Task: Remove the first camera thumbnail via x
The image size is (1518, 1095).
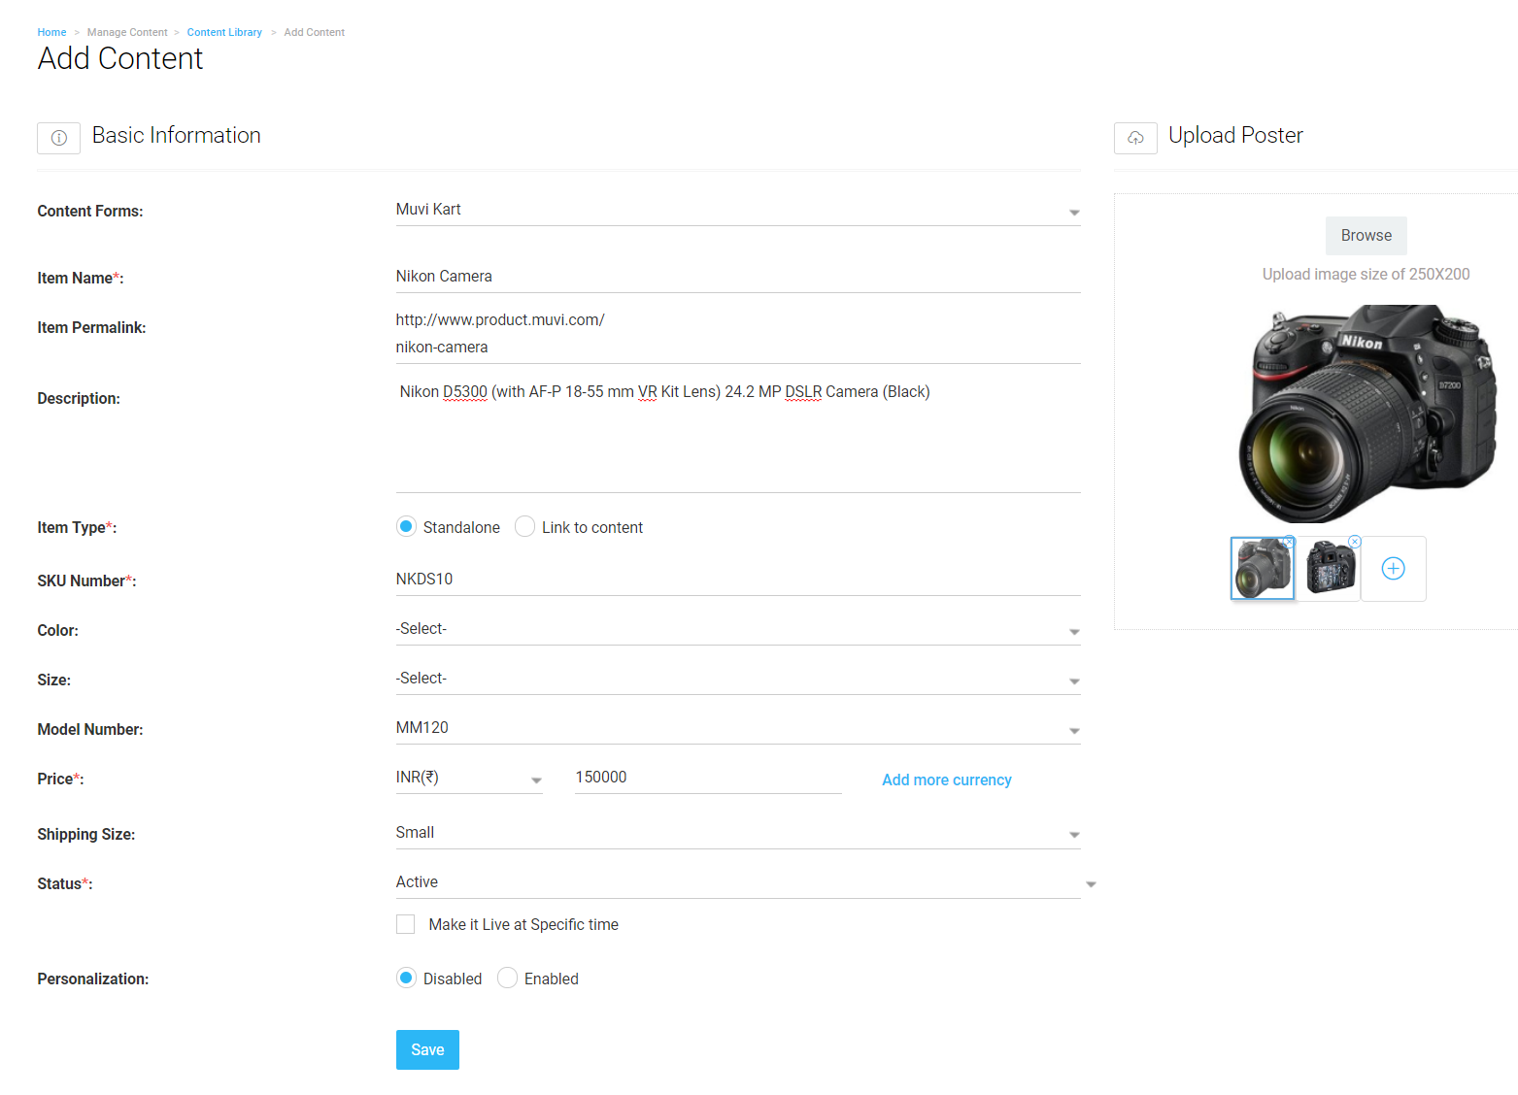Action: click(x=1289, y=542)
